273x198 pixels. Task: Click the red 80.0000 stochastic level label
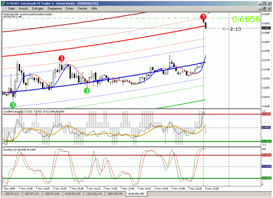(x=266, y=155)
